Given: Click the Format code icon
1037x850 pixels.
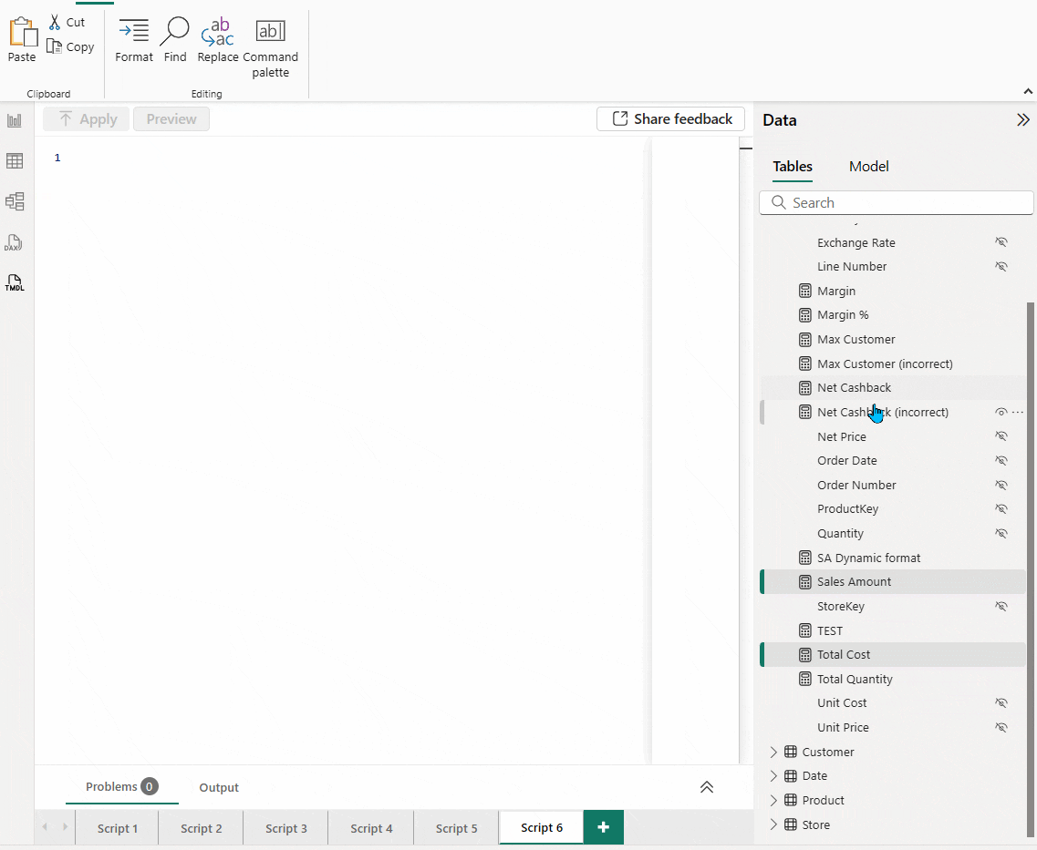Looking at the screenshot, I should 133,31.
